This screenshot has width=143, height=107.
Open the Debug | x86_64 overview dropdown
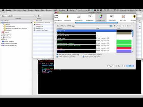coord(18,16)
